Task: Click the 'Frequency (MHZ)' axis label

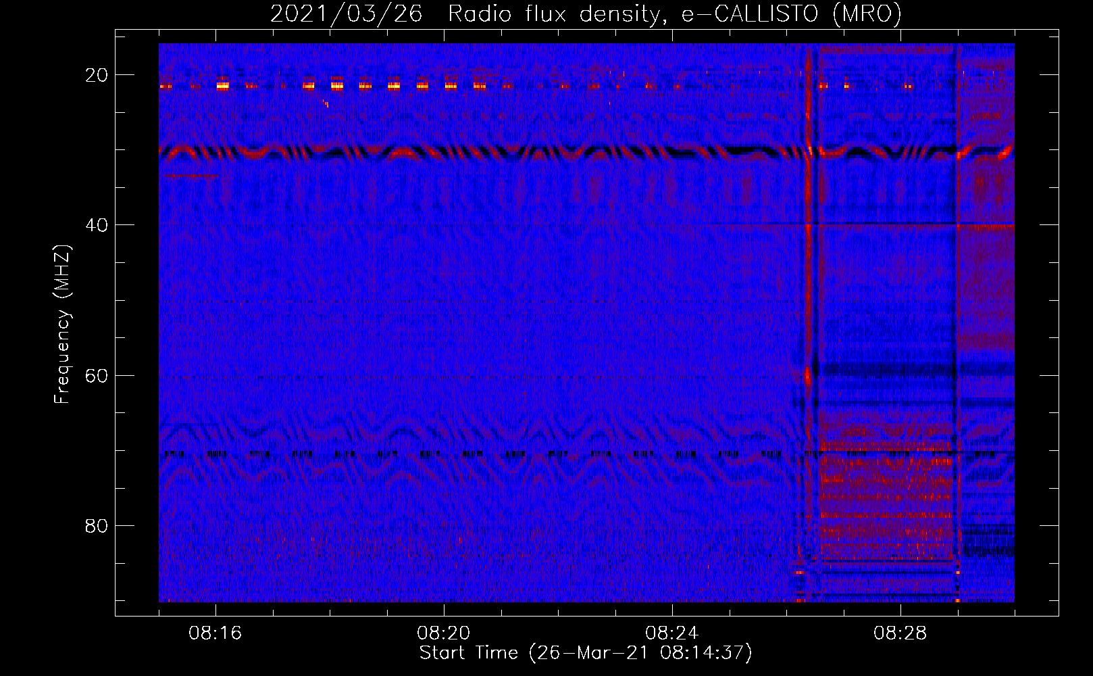Action: [x=62, y=324]
